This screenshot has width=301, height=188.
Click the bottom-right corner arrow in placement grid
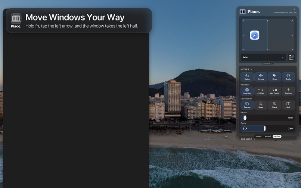tap(292, 50)
